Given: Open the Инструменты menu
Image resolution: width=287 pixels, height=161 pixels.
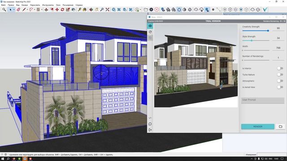Looking at the screenshot, I should (x=48, y=5).
